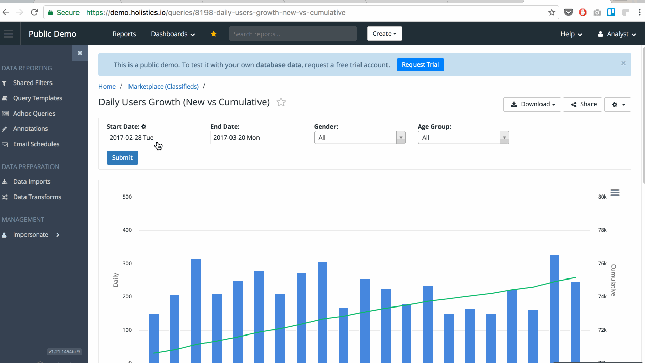Viewport: 645px width, 363px height.
Task: Select Query Templates in sidebar
Action: pyautogui.click(x=38, y=98)
